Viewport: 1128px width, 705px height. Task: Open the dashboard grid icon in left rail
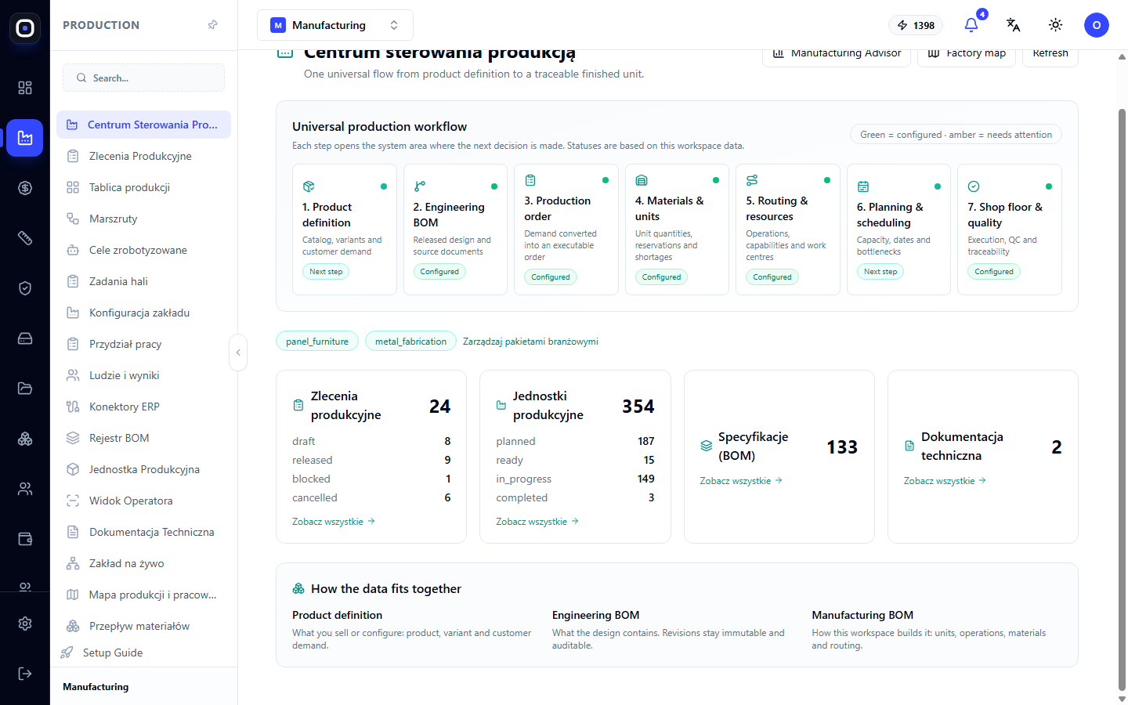tap(25, 88)
